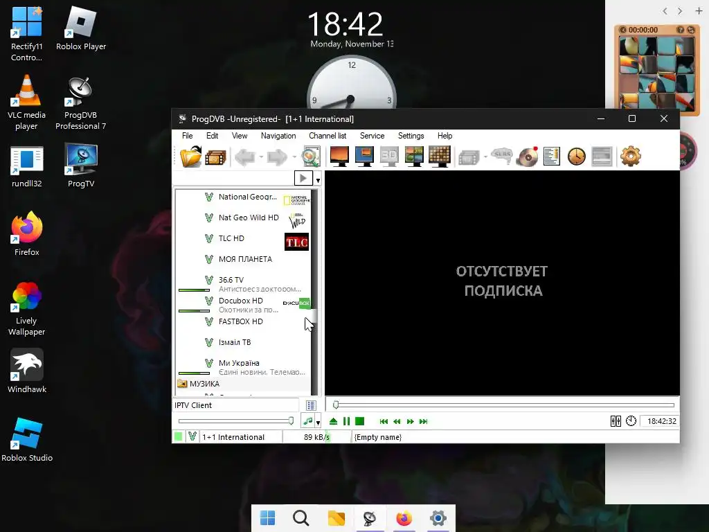The height and width of the screenshot is (532, 709).
Task: Stop playback with the green square button
Action: (x=360, y=422)
